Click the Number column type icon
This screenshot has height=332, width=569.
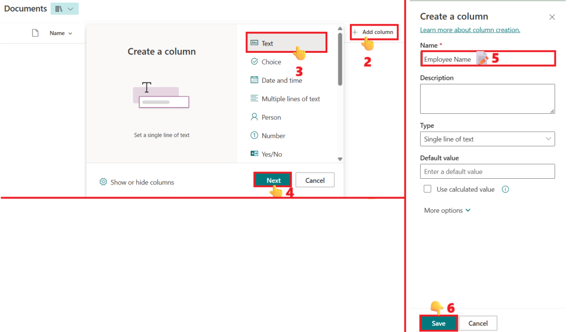coord(254,135)
